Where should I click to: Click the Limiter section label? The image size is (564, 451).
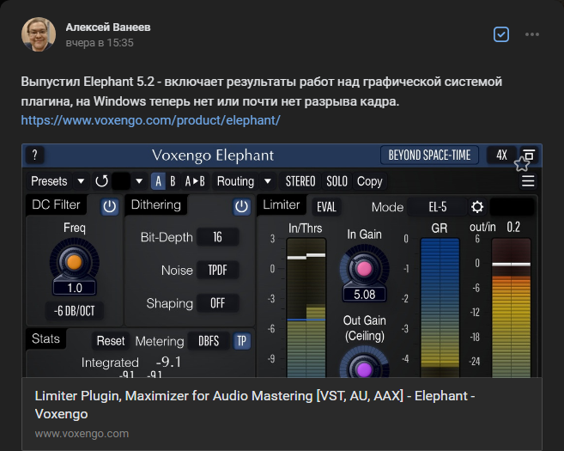coord(282,204)
